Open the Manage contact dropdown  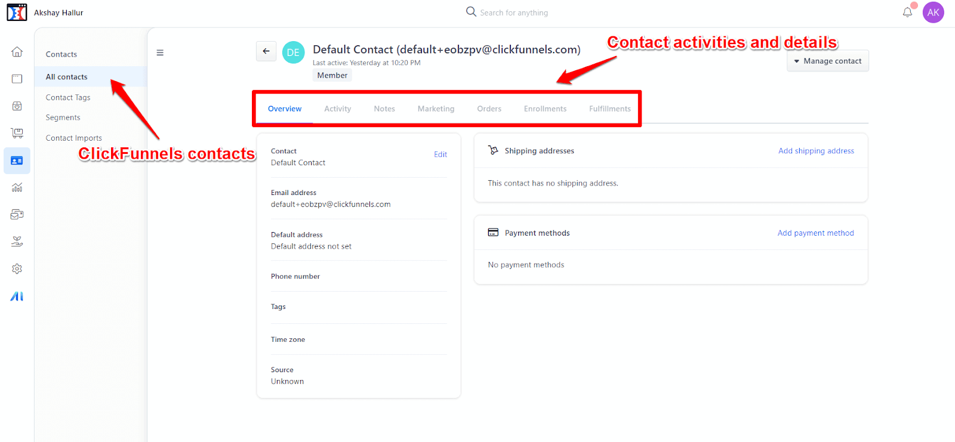(827, 60)
